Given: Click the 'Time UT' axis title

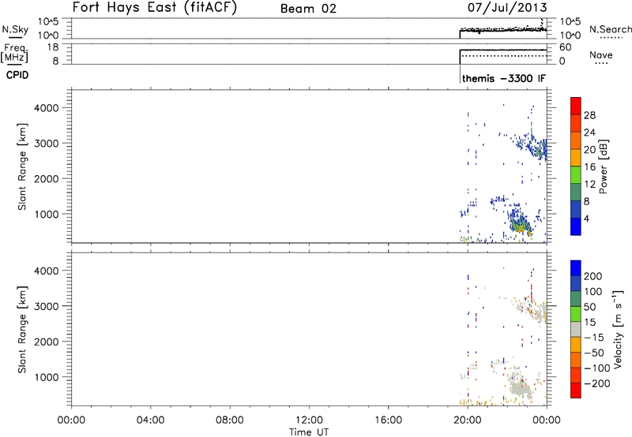Looking at the screenshot, I should point(309,432).
